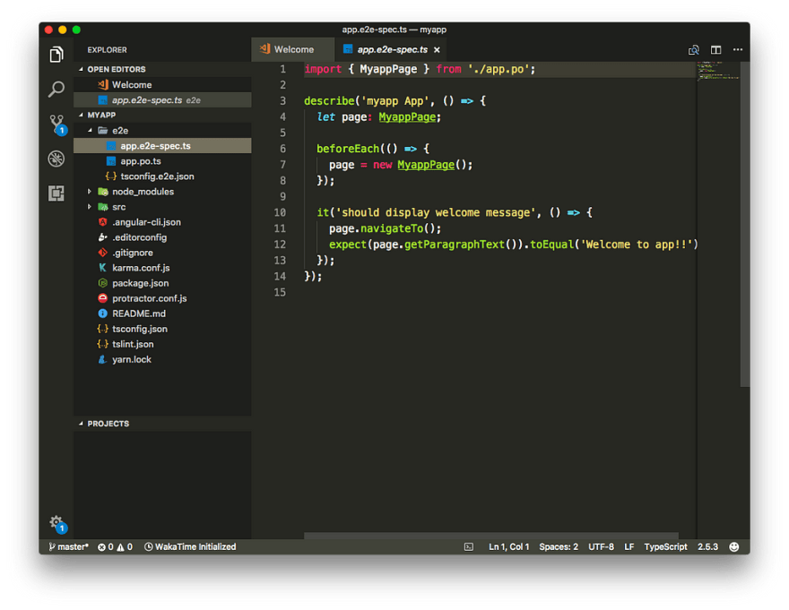The image size is (789, 610).
Task: Change end of line via LF
Action: [x=629, y=546]
